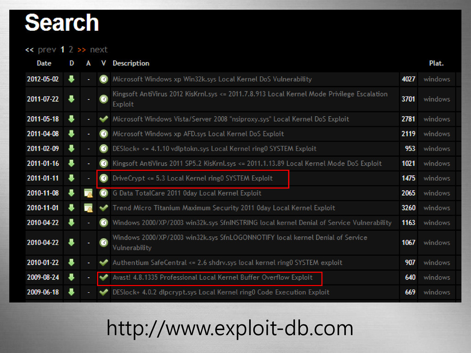Open G Data TotalCare 2011 0day entry
The width and height of the screenshot is (471, 353).
tap(187, 193)
